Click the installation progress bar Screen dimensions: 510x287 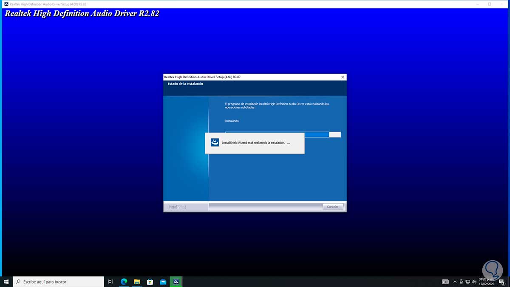283,134
